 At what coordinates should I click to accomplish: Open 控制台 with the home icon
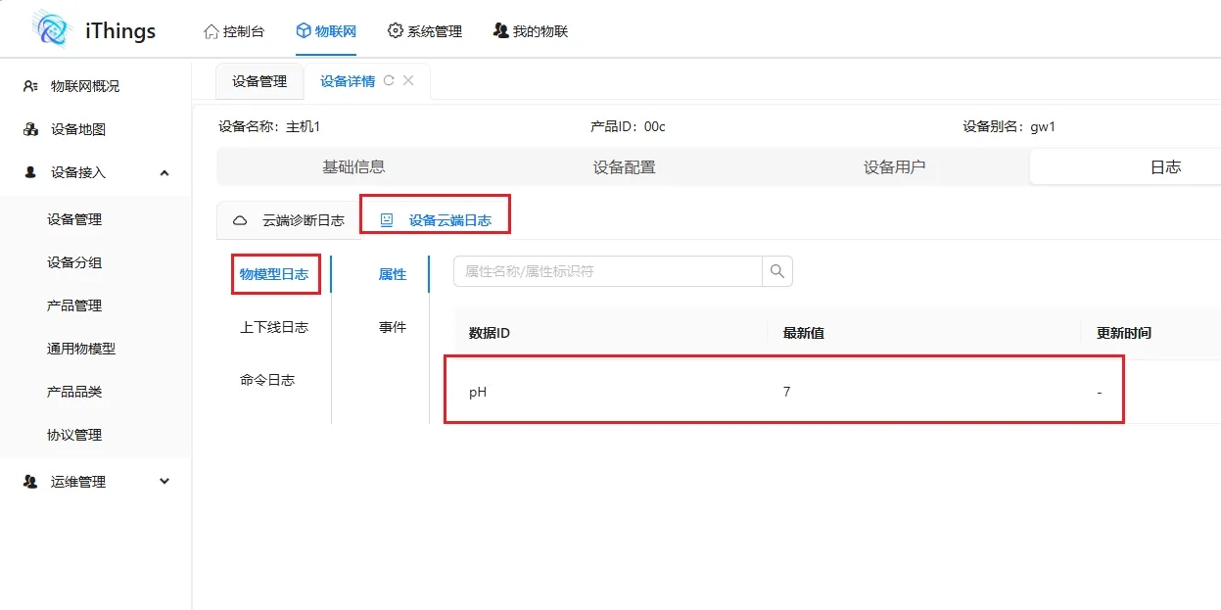tap(233, 31)
